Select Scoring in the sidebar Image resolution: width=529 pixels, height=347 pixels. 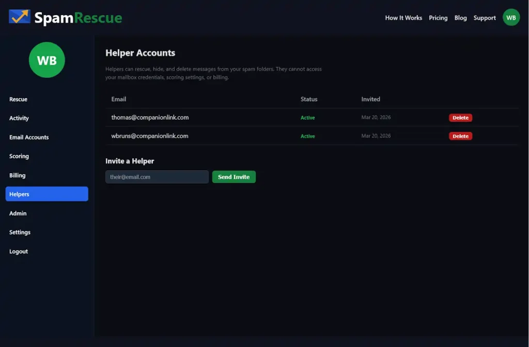pos(19,156)
